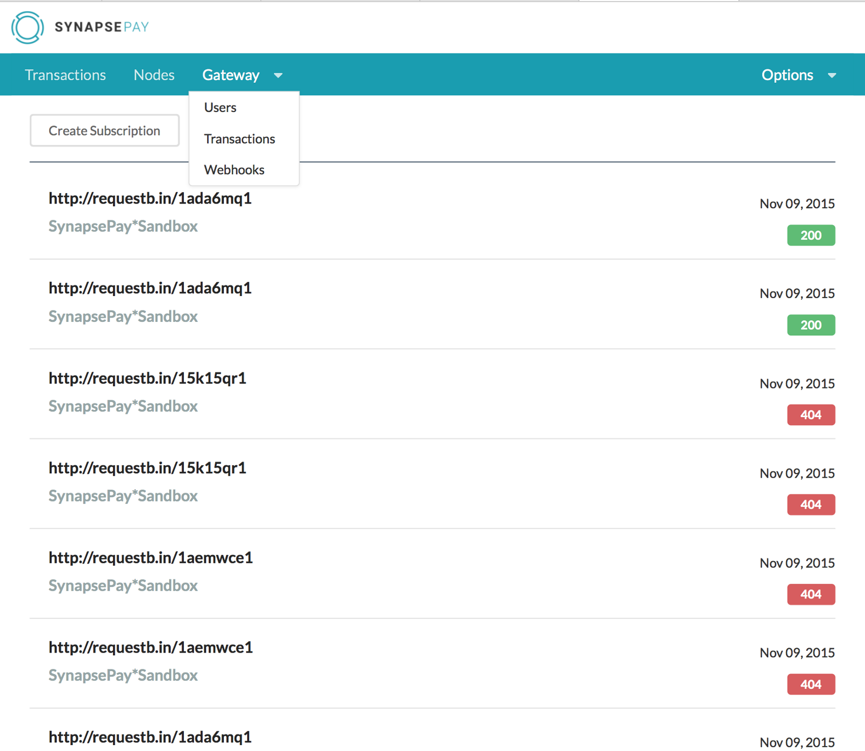Choose Users from the Gateway dropdown
865x751 pixels.
point(220,107)
